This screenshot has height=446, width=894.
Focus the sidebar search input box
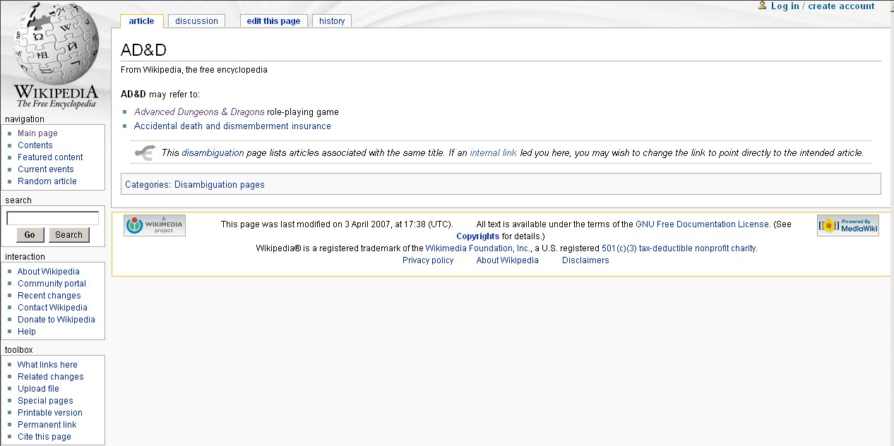pos(53,218)
